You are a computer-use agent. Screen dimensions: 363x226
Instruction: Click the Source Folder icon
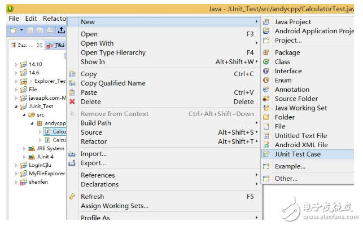(x=266, y=99)
